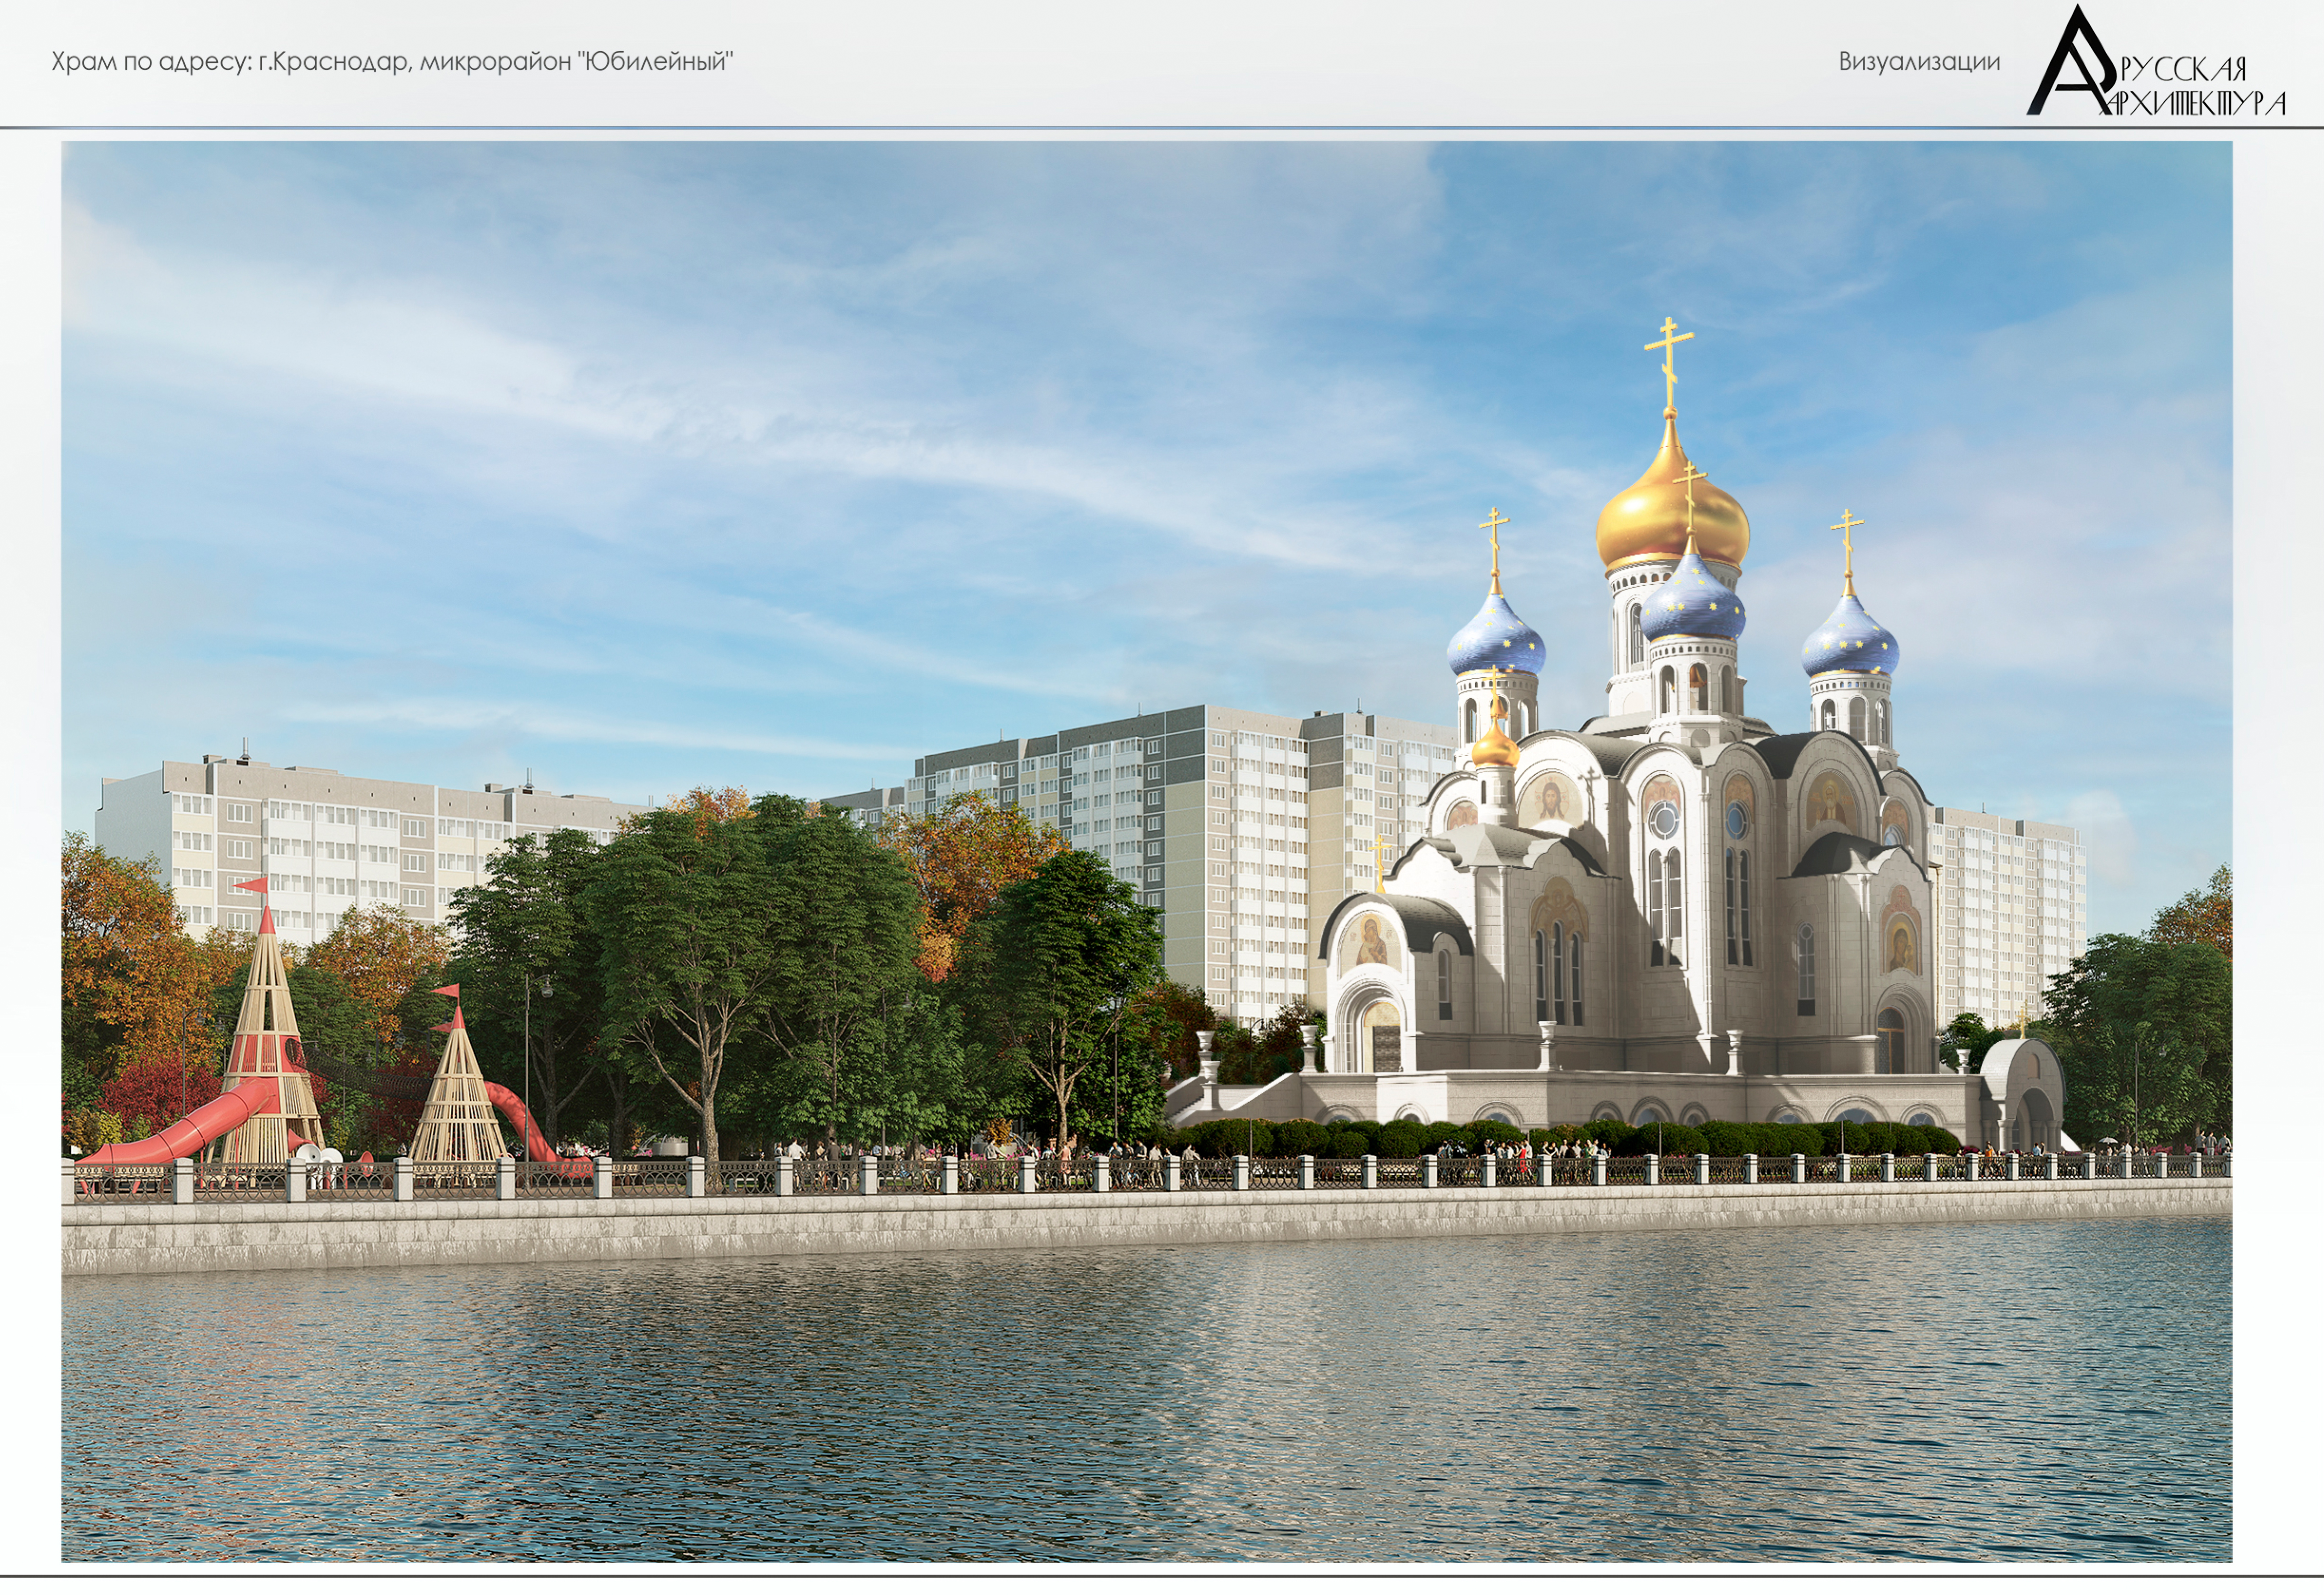Click the Визуализации heading text

pyautogui.click(x=1919, y=62)
